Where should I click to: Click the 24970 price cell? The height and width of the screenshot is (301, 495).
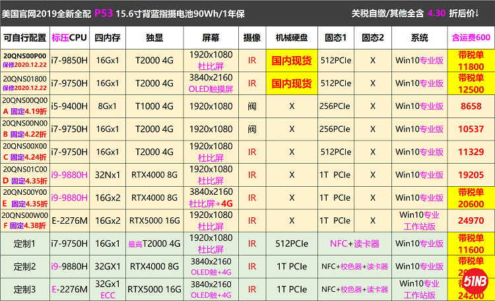tap(470, 220)
